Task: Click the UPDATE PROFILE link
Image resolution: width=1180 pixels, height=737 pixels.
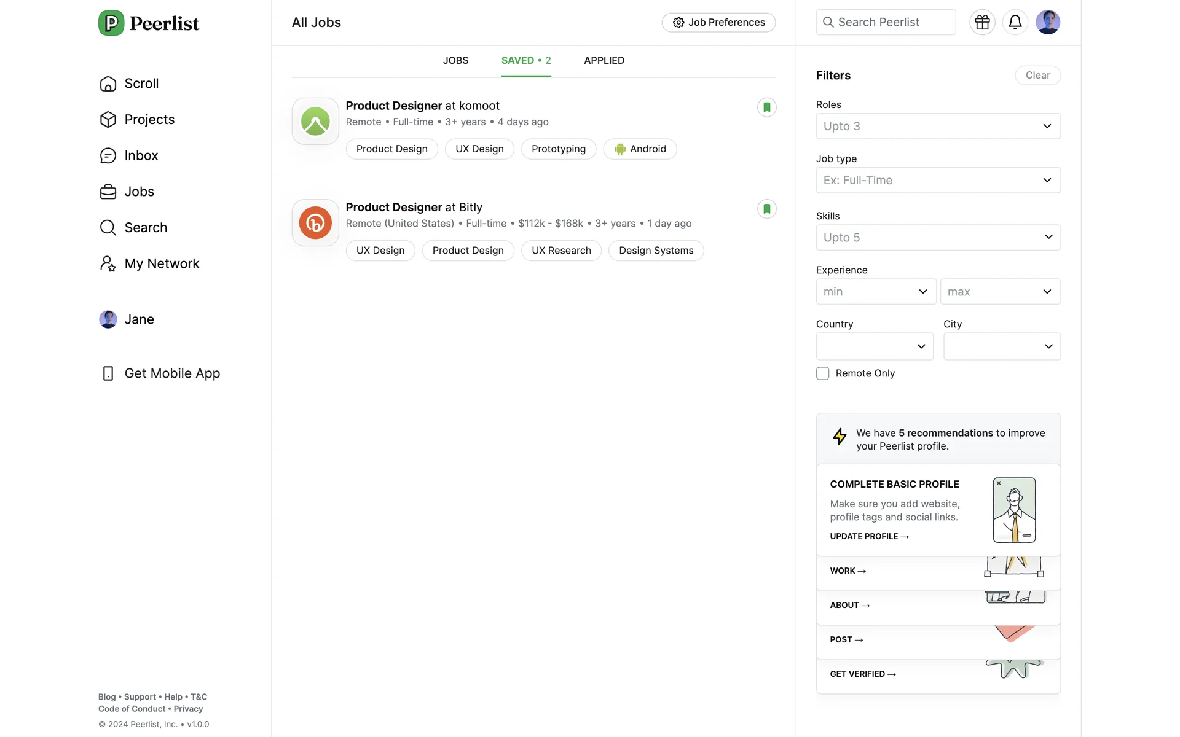Action: click(869, 537)
